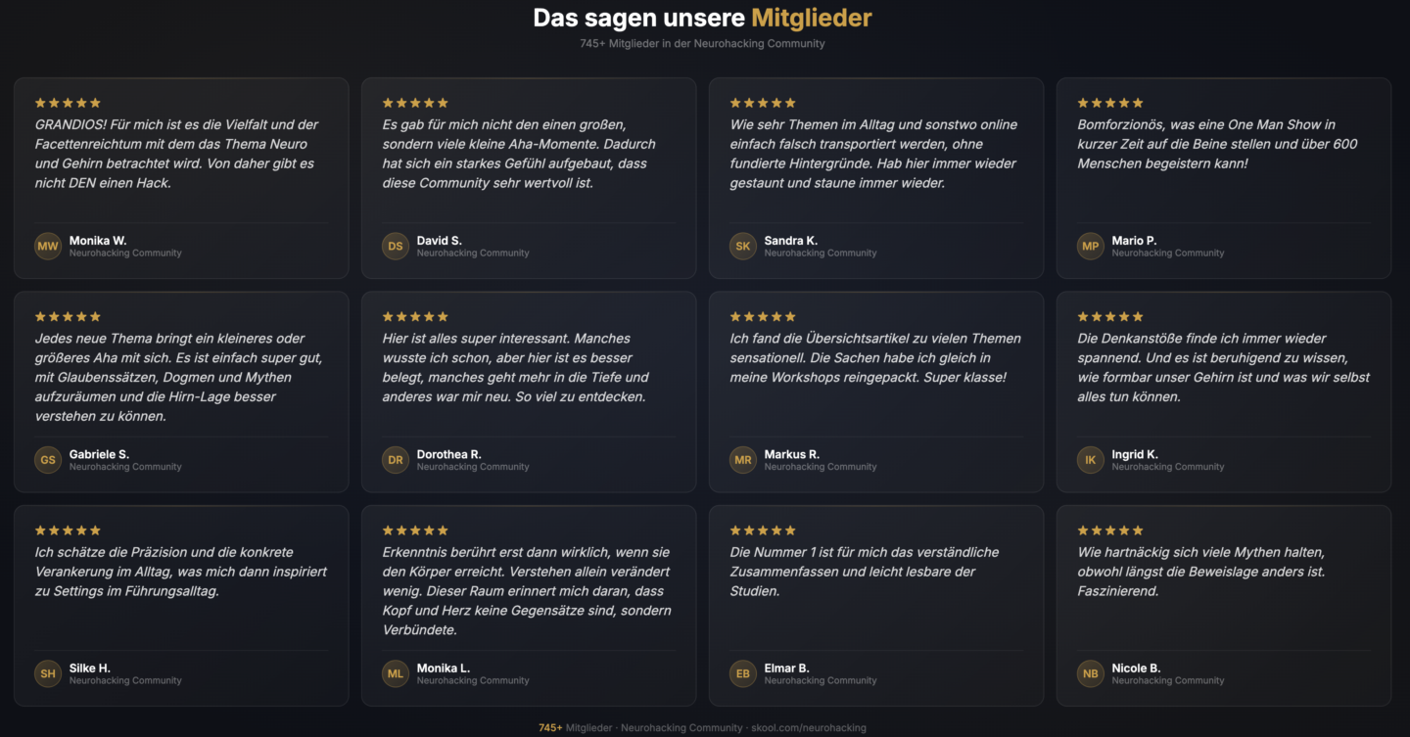1410x737 pixels.
Task: Click the SK avatar for Sandra K.
Action: [x=743, y=247]
